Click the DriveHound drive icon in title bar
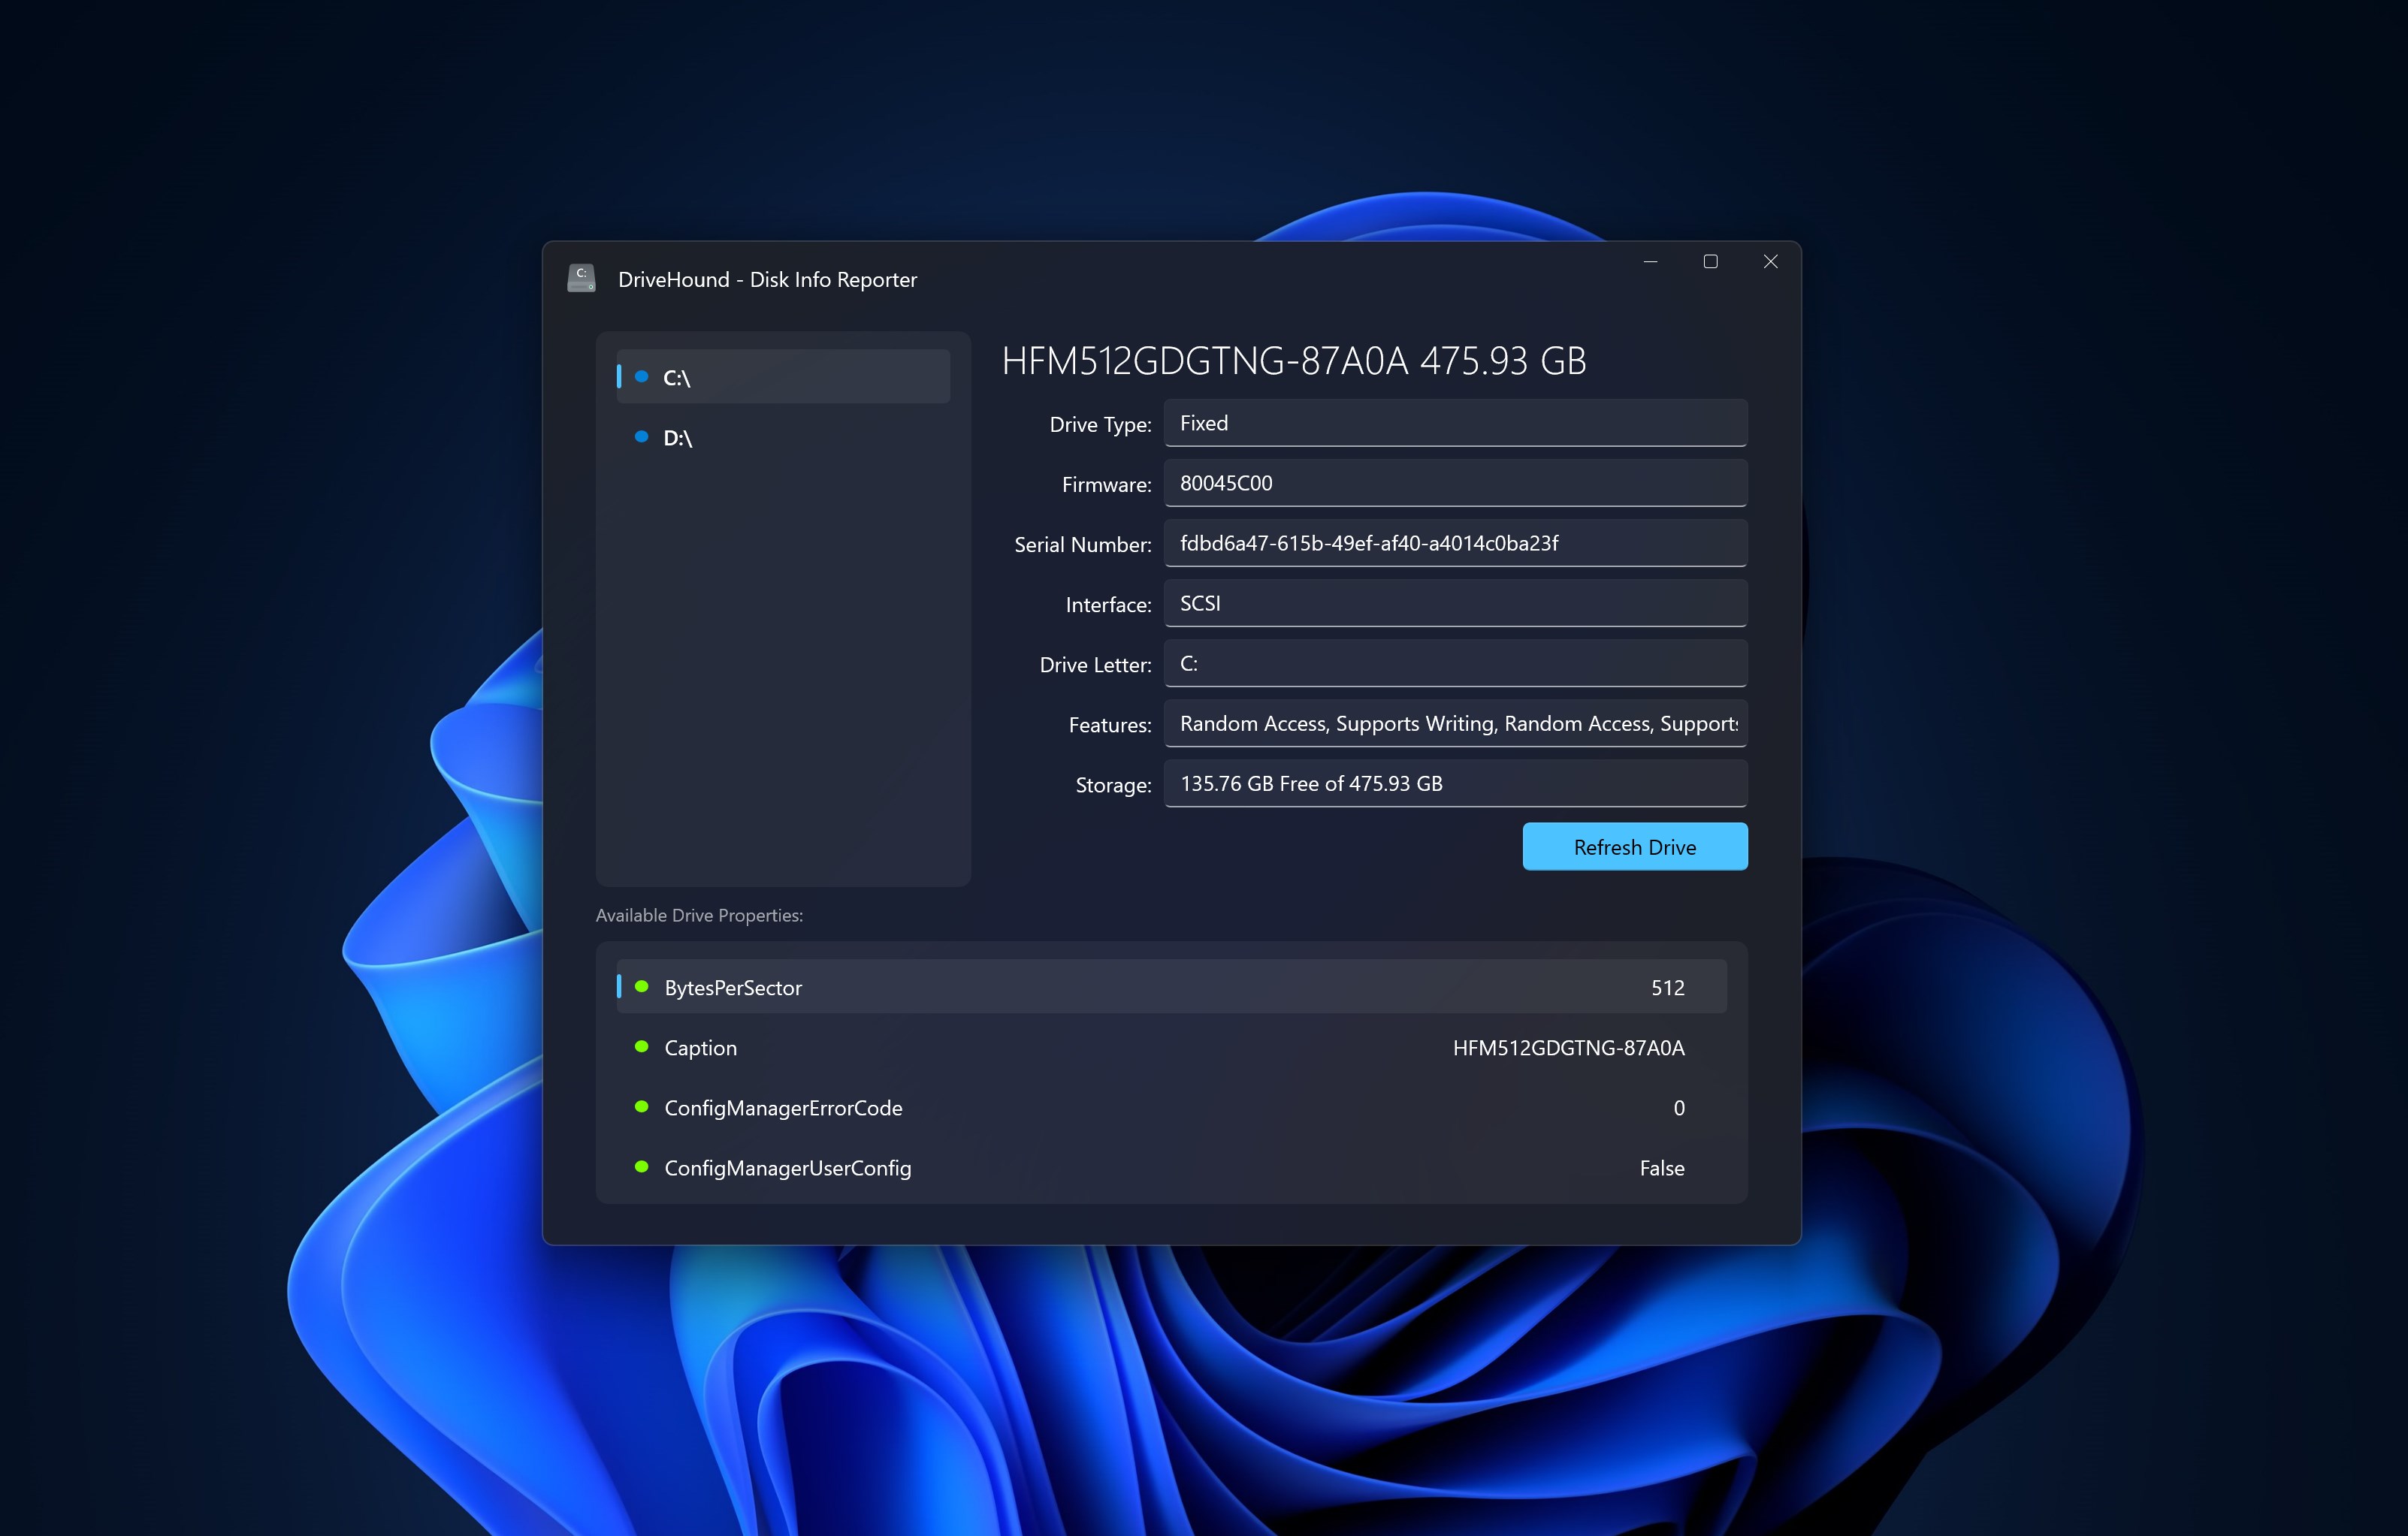 (581, 279)
